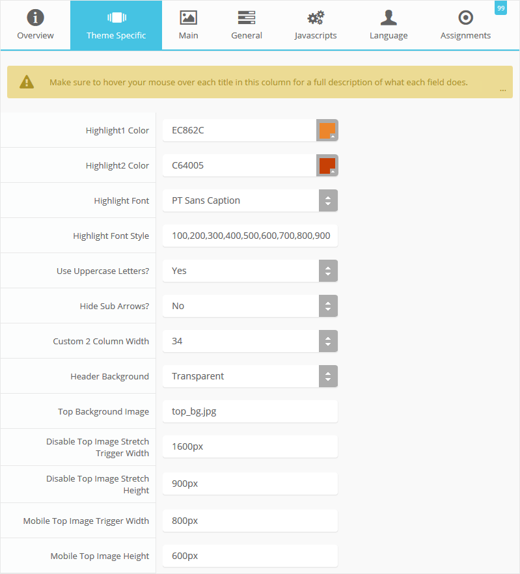Click the Language person icon
This screenshot has height=574, width=520.
tap(389, 18)
